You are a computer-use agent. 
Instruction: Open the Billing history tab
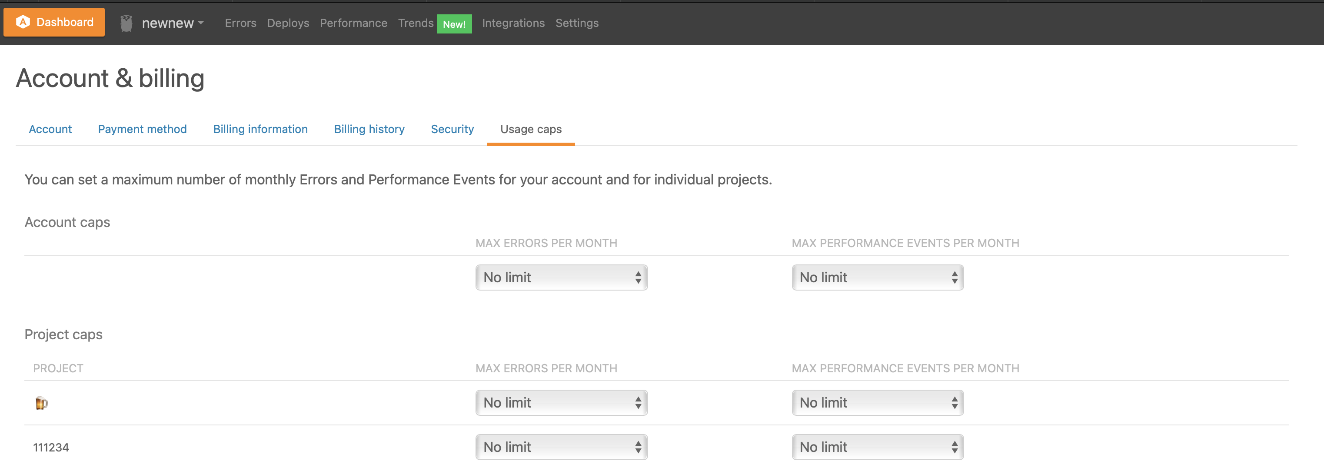pos(369,129)
